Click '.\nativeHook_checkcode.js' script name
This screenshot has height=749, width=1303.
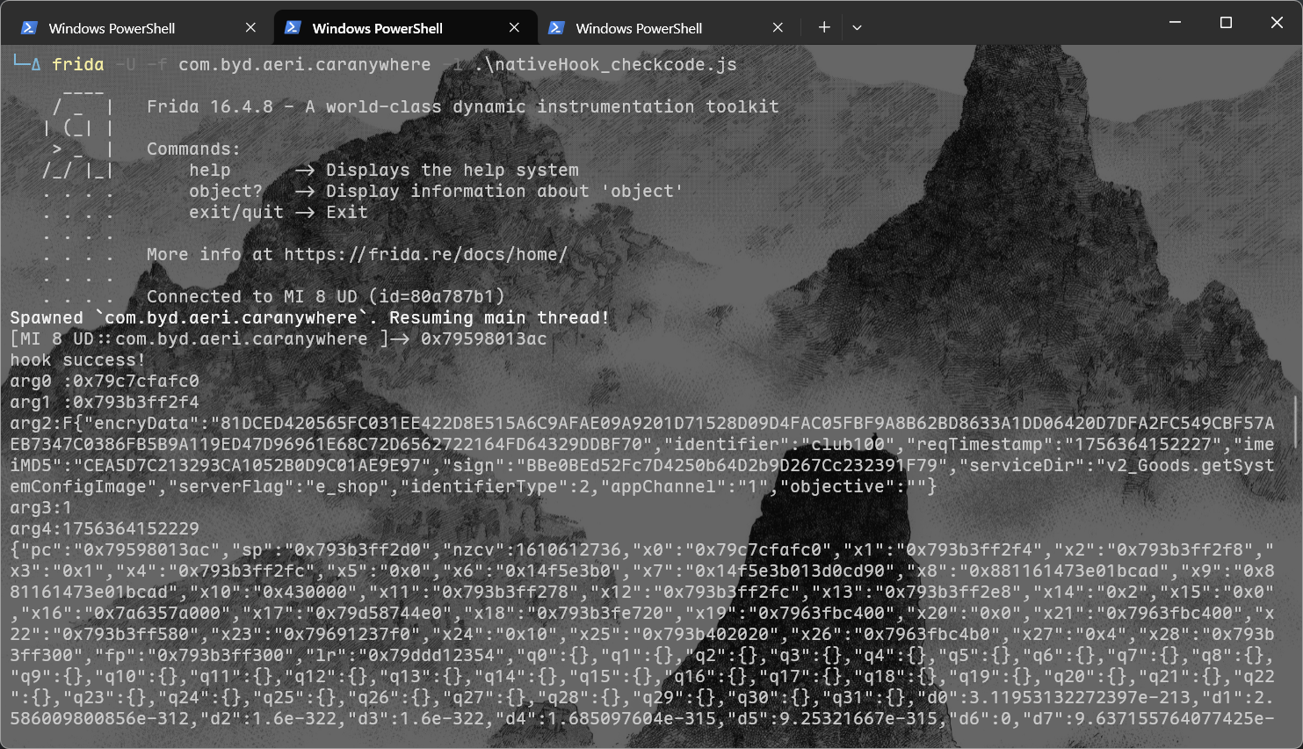pyautogui.click(x=605, y=64)
